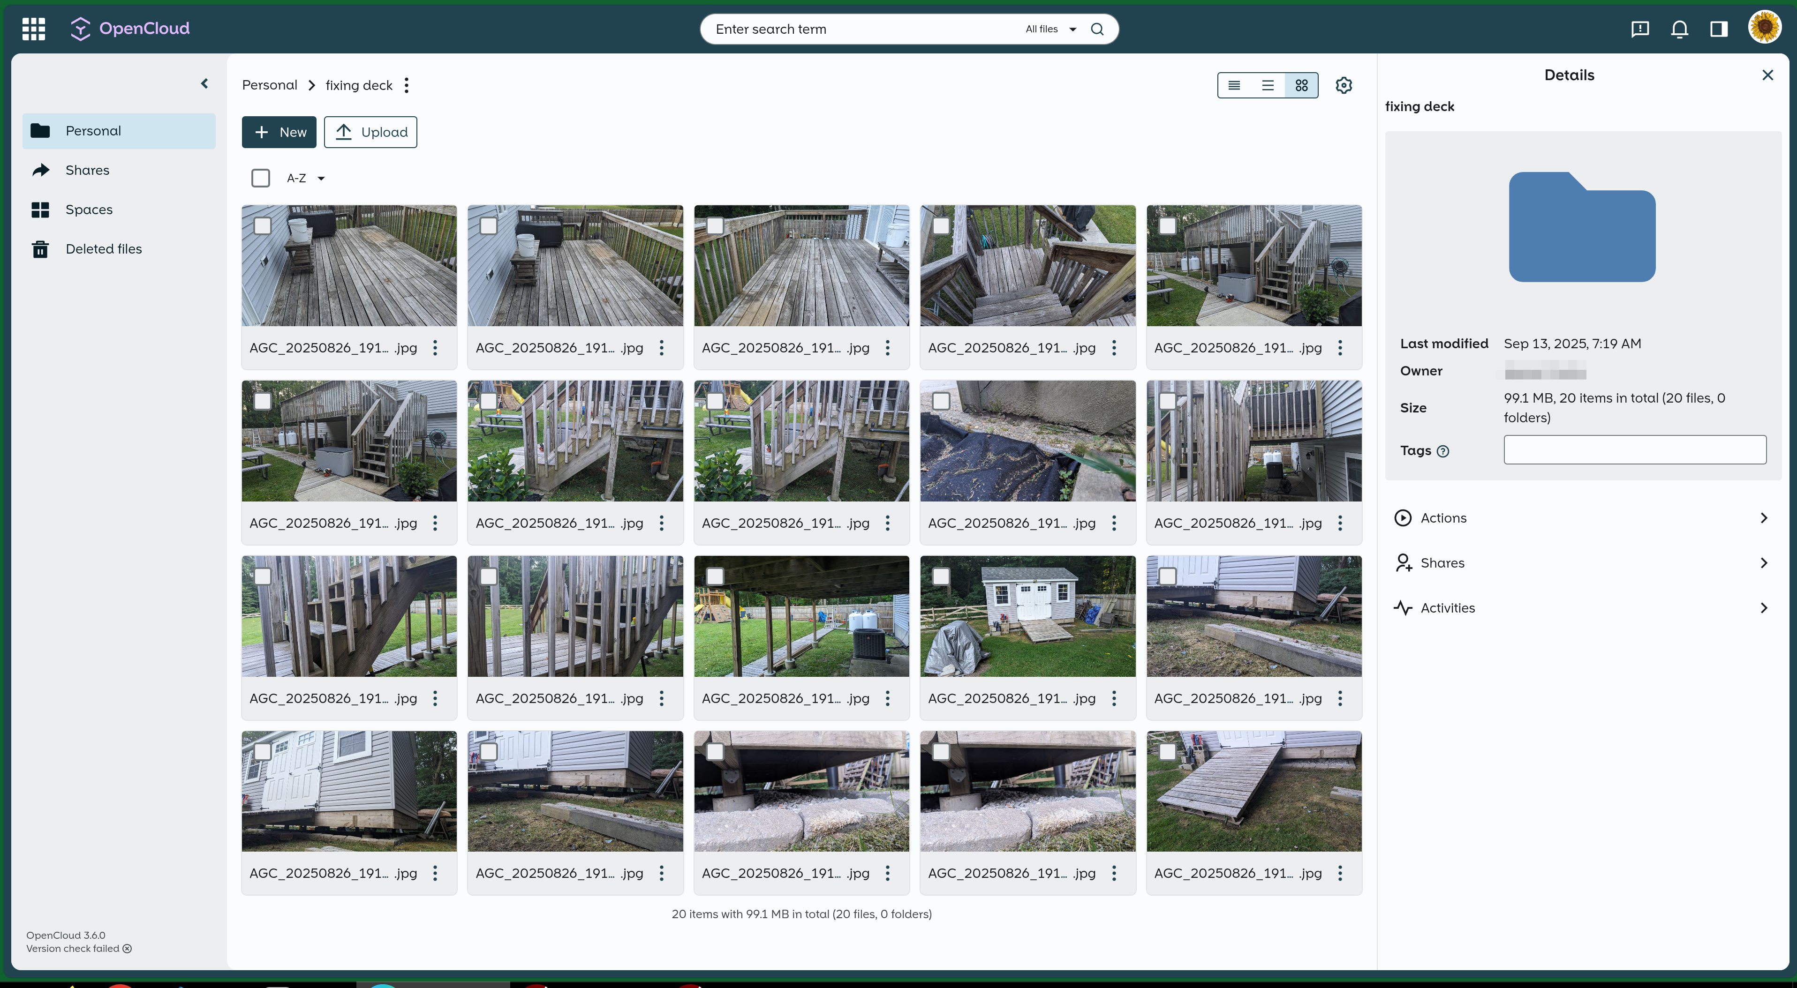Toggle the right sidebar panel icon
This screenshot has width=1797, height=988.
pos(1718,29)
